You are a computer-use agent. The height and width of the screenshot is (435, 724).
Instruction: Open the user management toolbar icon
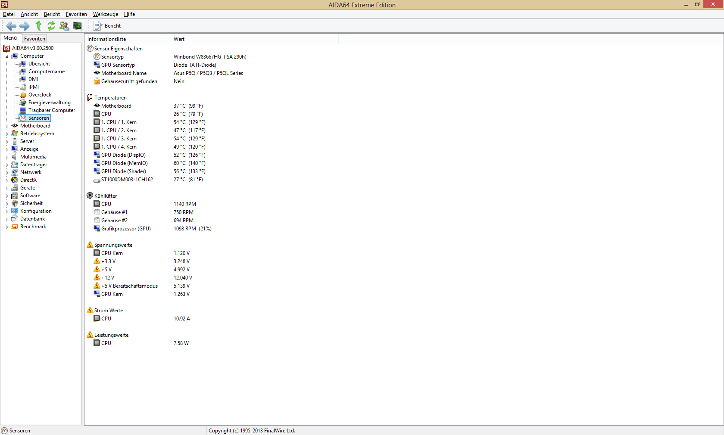pos(64,26)
